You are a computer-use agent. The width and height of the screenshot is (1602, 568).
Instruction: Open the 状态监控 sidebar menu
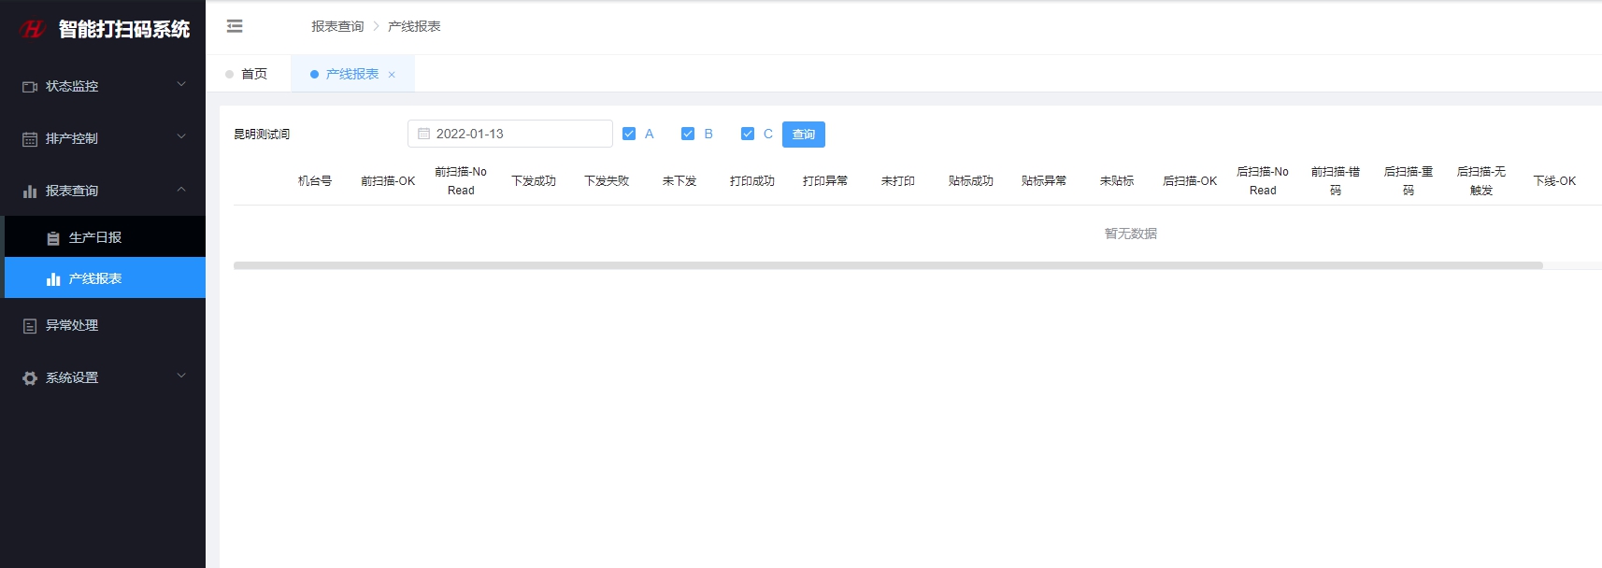103,86
